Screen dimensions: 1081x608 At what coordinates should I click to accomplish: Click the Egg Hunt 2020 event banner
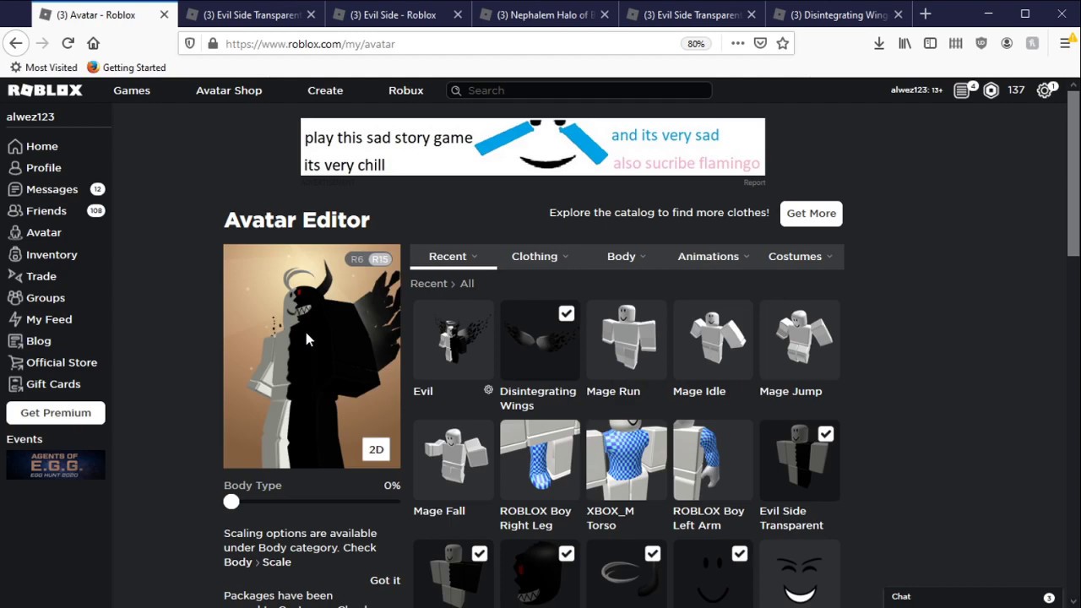click(56, 465)
